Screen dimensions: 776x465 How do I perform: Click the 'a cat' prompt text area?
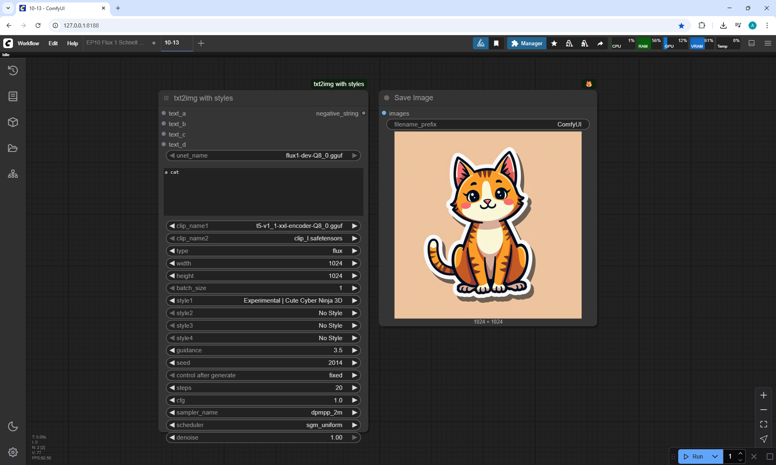click(263, 192)
